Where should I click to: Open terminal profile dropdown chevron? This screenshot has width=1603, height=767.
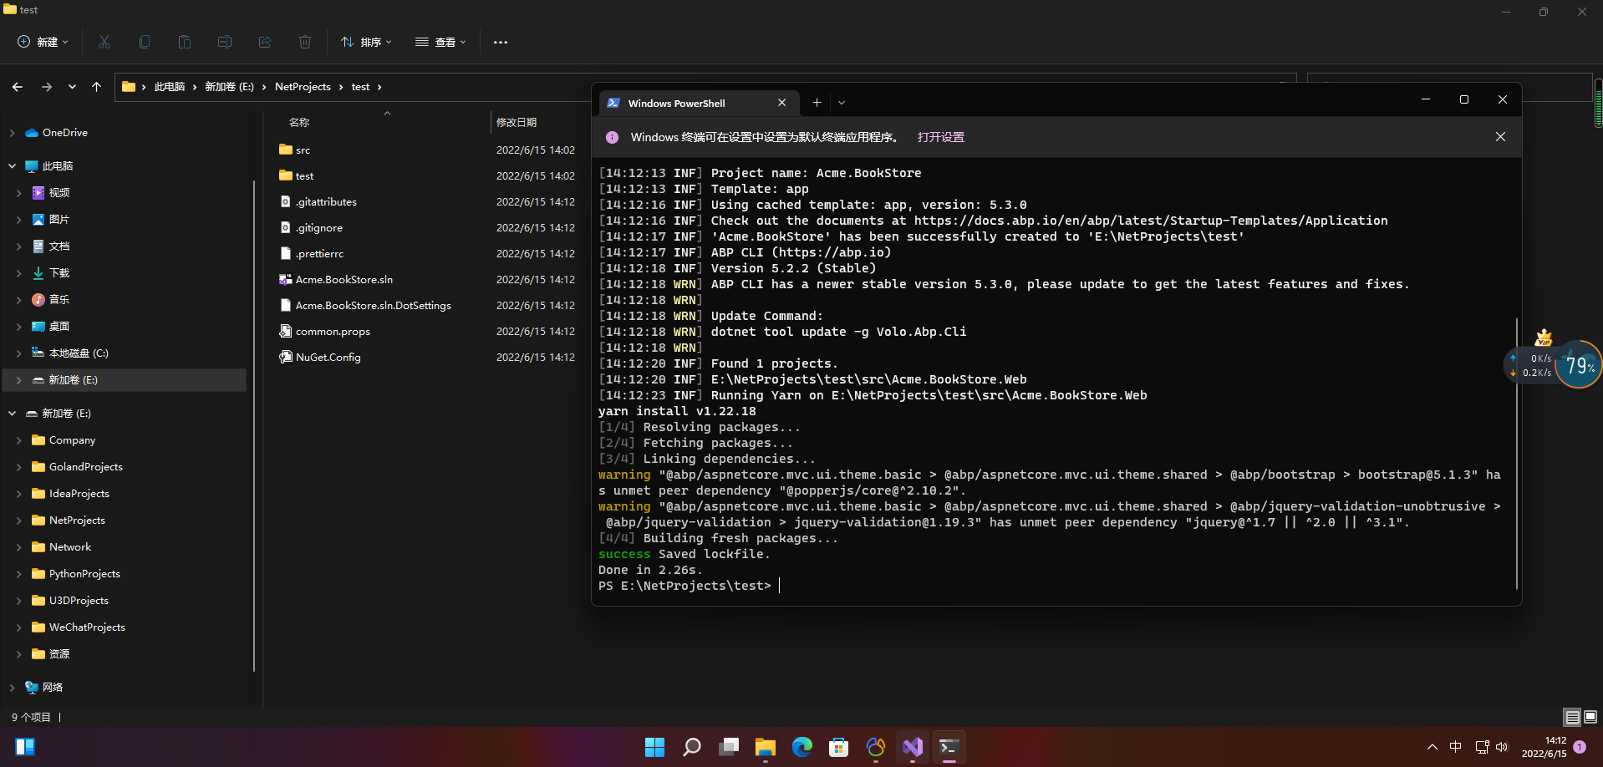tap(842, 103)
